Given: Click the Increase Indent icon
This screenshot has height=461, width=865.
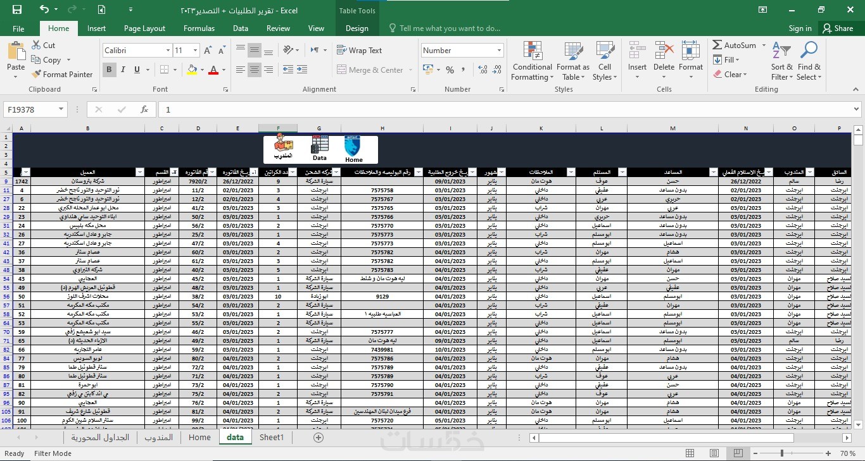Looking at the screenshot, I should 303,70.
